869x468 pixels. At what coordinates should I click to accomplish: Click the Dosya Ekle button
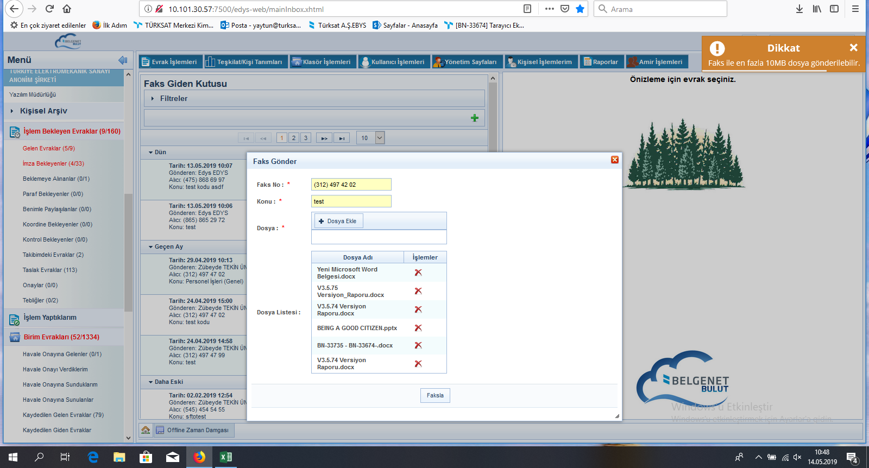click(x=338, y=221)
